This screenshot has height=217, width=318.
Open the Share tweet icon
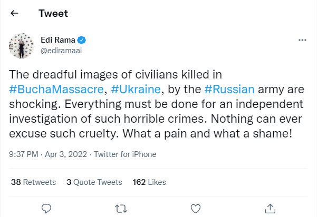click(x=270, y=208)
